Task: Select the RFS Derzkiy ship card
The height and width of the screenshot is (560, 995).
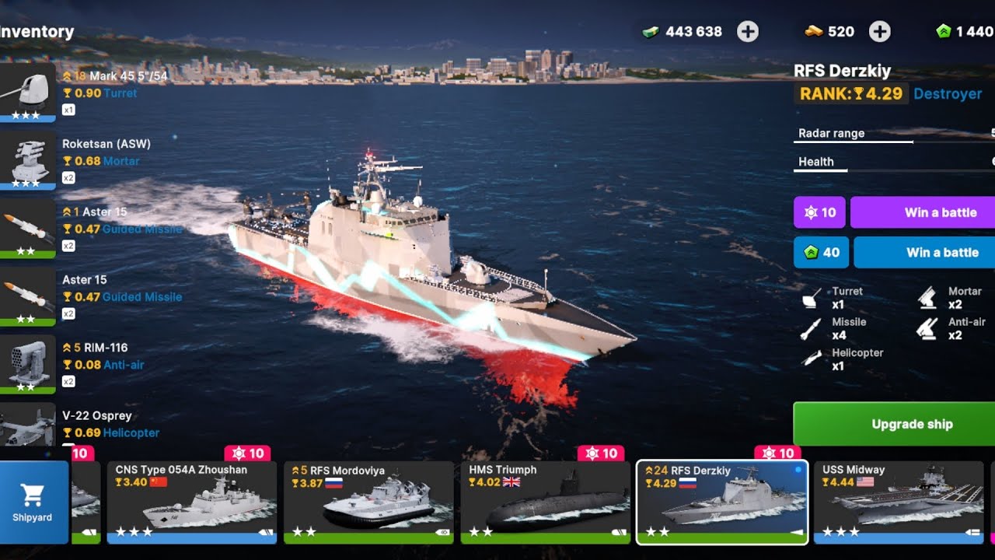Action: 722,502
